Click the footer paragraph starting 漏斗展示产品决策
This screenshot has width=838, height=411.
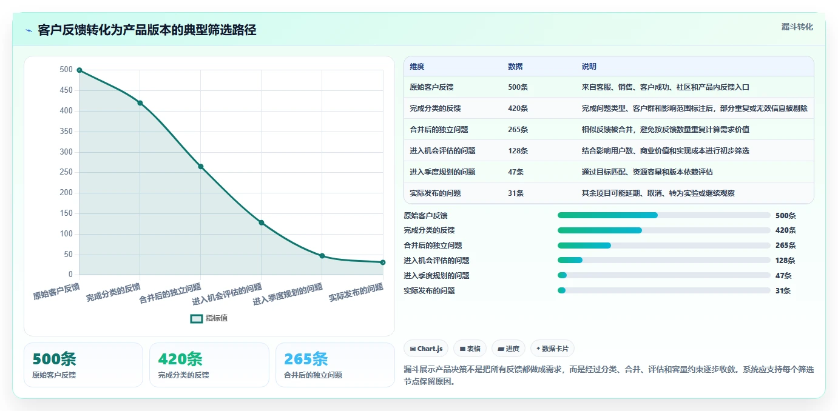coord(609,375)
